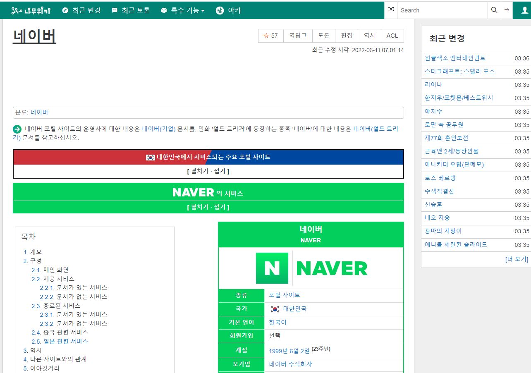
Task: Open 아카 in the top navigation
Action: 228,10
